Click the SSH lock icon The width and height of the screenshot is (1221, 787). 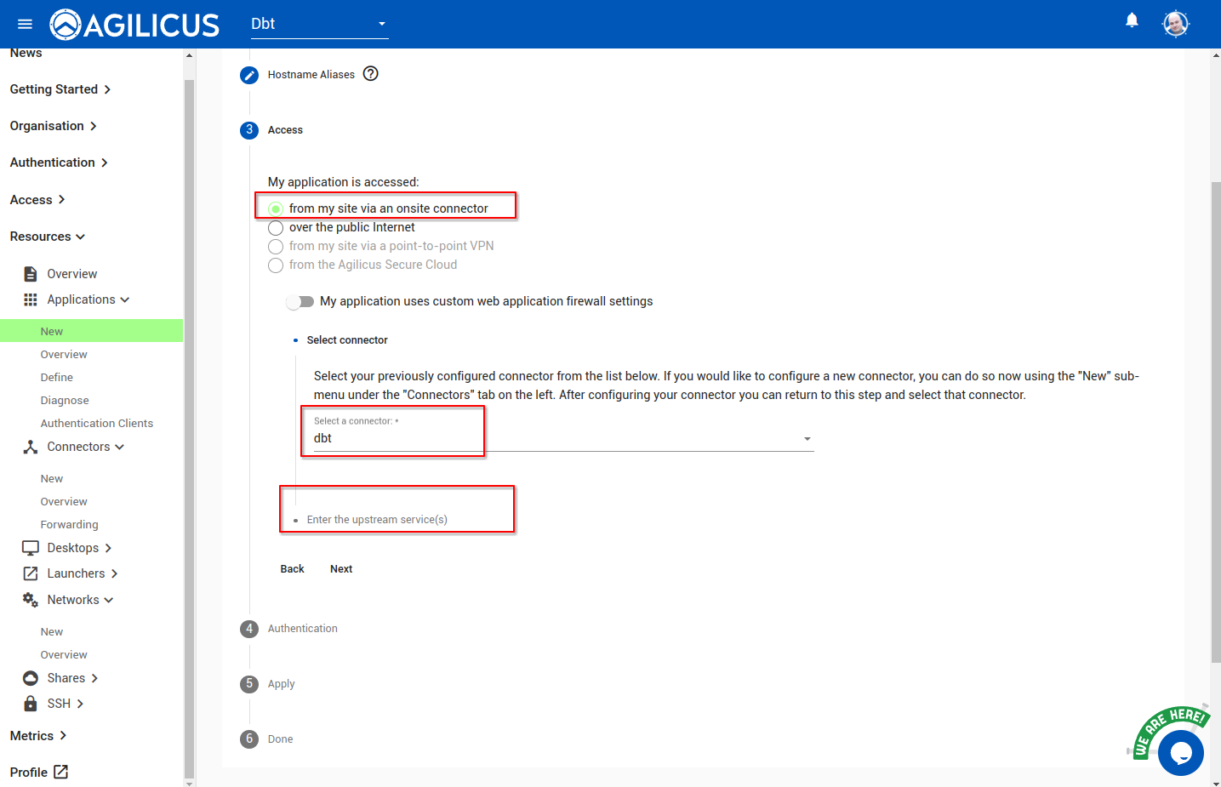(x=31, y=704)
